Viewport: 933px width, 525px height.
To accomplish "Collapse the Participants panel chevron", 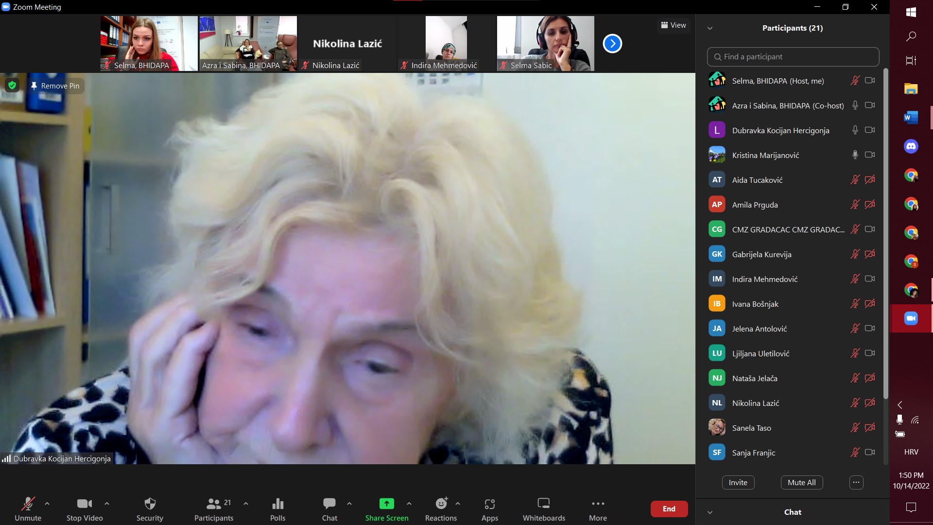I will pos(710,28).
